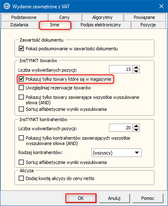Check Sortuj alfabetycznie under InsTYNKT towarów
This screenshot has height=206, width=168.
[x=21, y=109]
